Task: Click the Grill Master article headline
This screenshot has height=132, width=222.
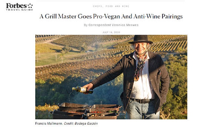Action: [111, 16]
